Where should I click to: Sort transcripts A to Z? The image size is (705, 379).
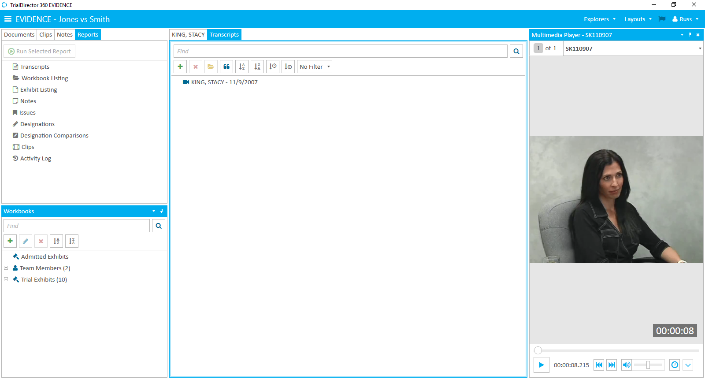click(242, 67)
